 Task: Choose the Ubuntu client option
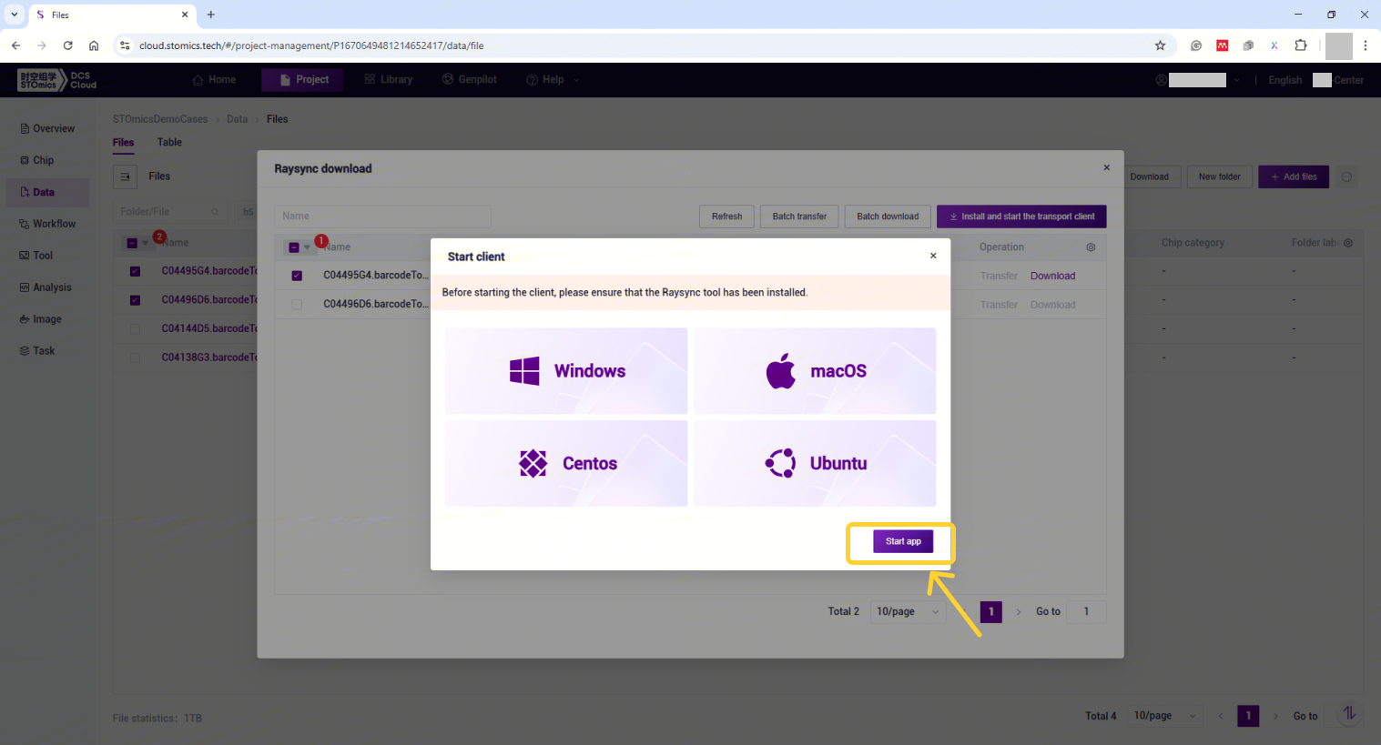pos(815,463)
